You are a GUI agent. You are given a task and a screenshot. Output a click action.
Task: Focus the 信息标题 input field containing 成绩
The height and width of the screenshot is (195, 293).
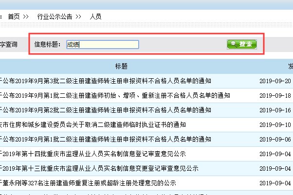click(x=103, y=44)
